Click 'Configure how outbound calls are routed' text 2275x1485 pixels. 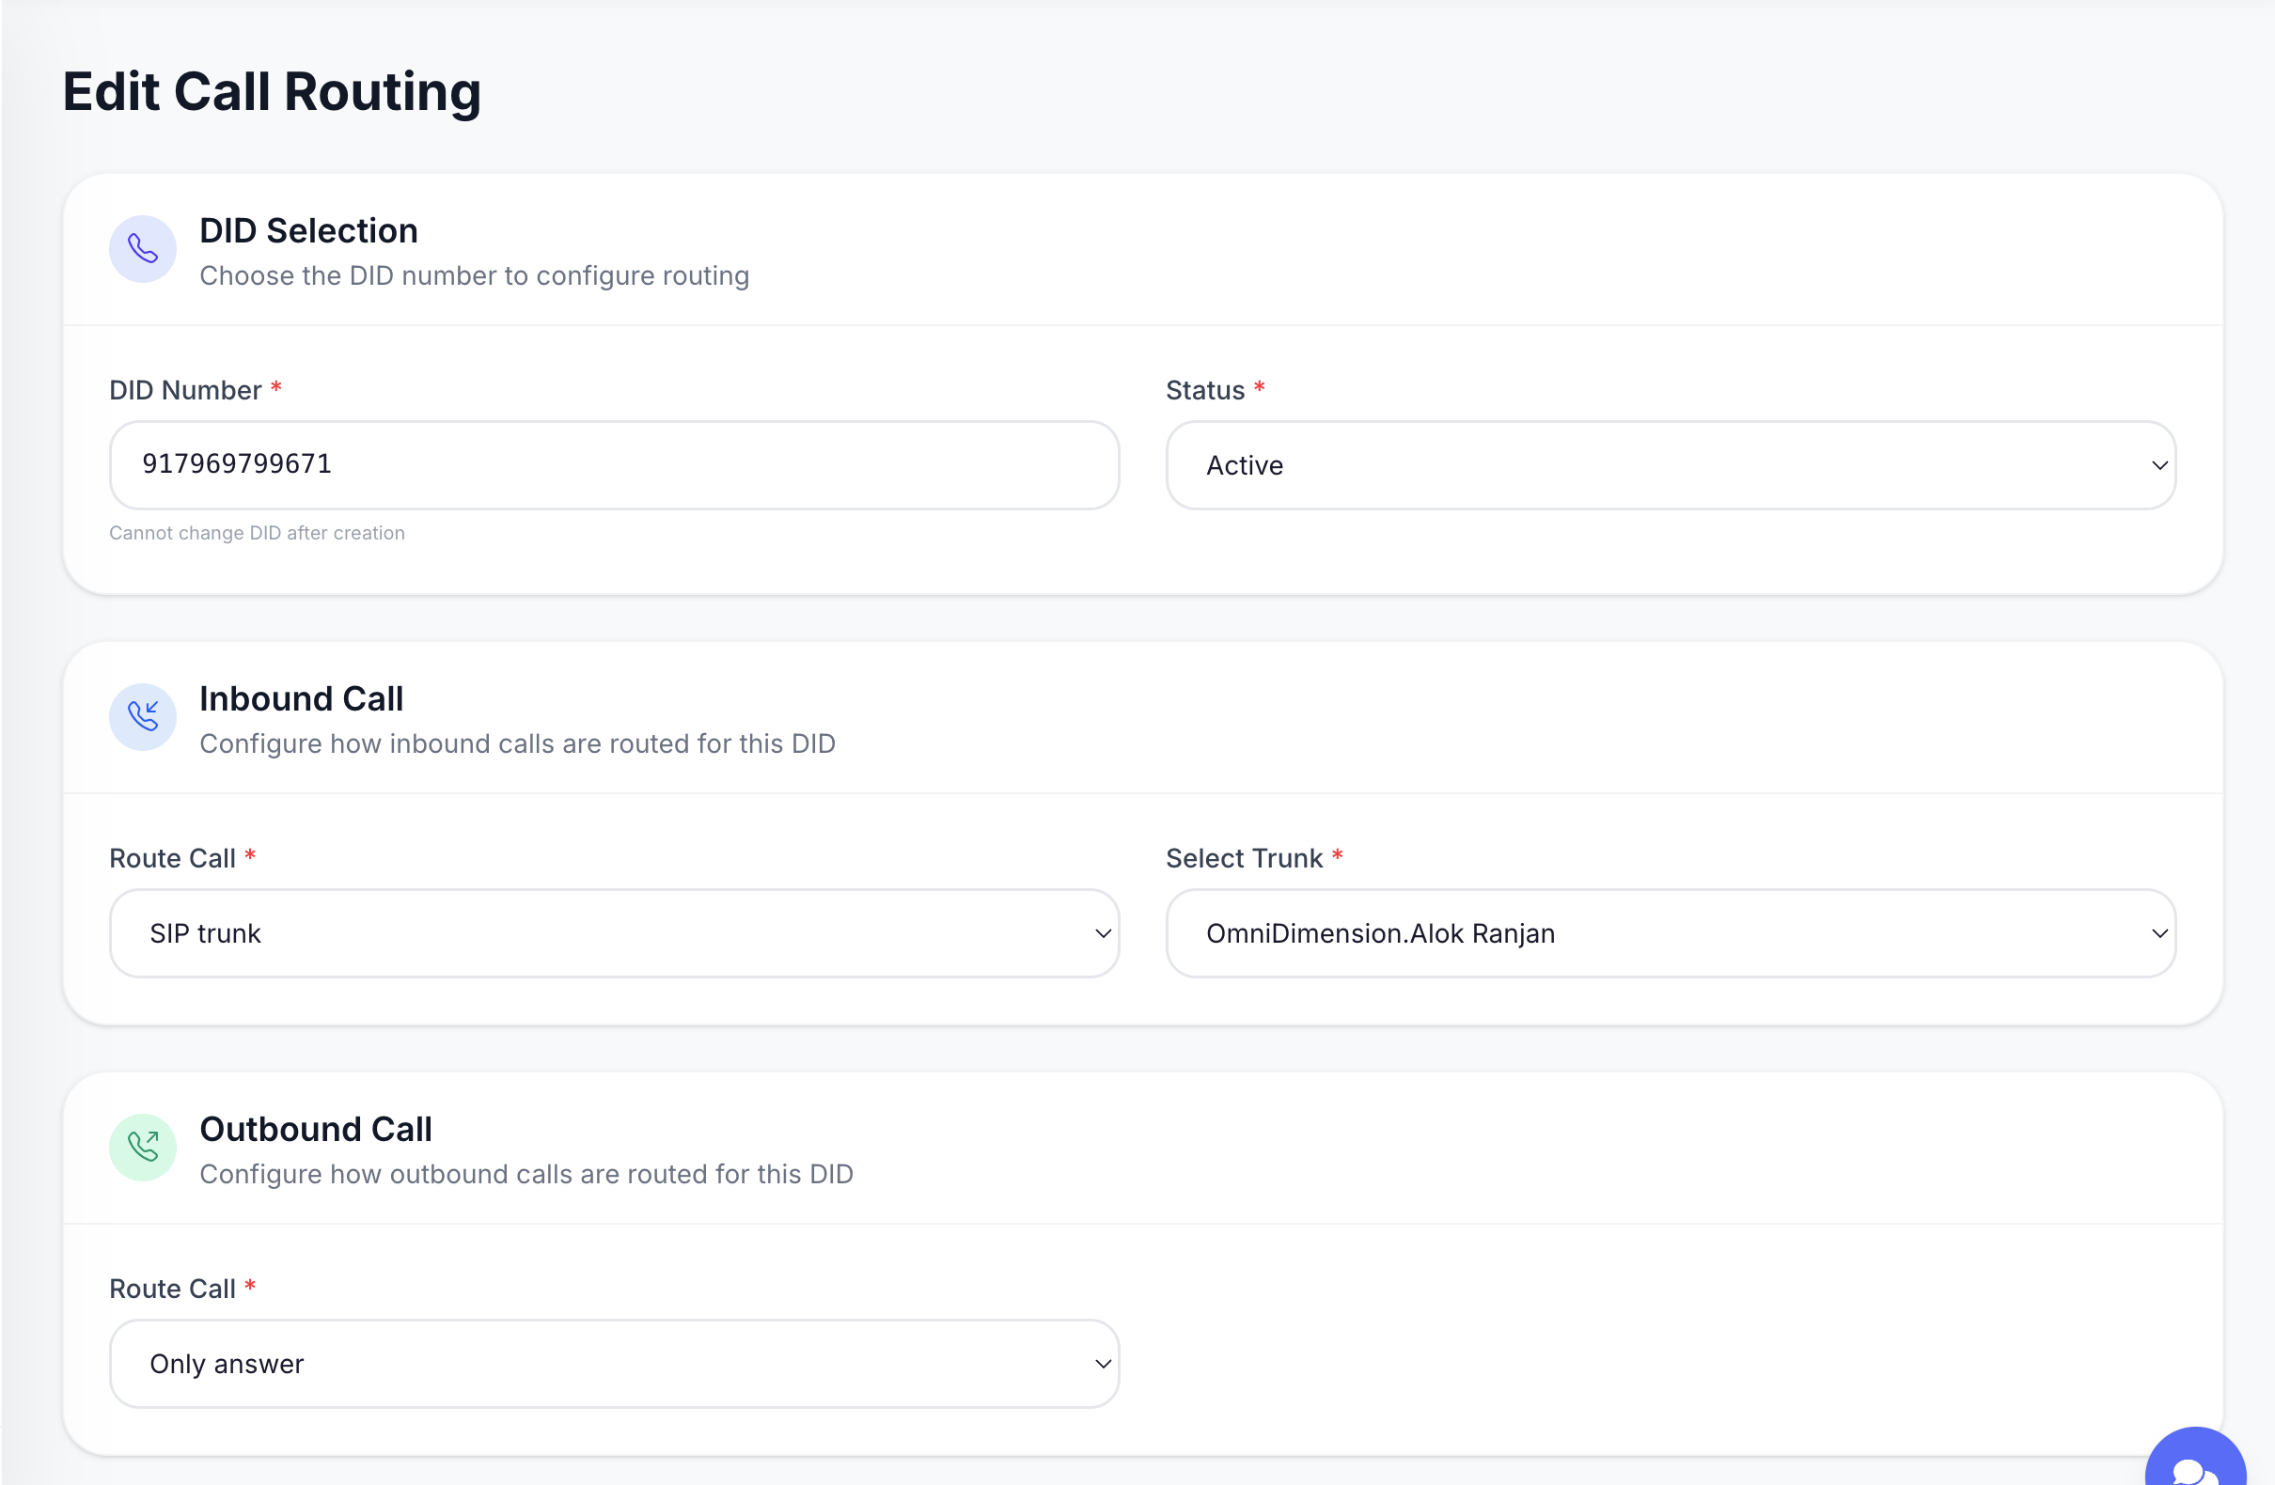tap(526, 1175)
